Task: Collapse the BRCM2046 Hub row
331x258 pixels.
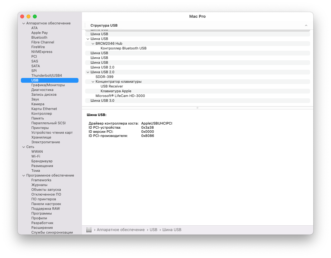Action: pos(93,43)
